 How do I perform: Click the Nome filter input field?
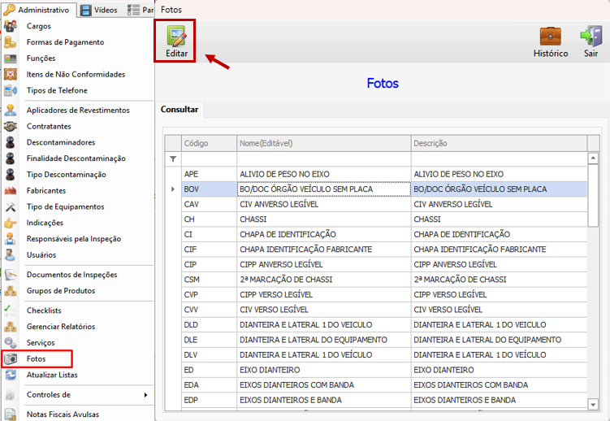click(x=323, y=158)
